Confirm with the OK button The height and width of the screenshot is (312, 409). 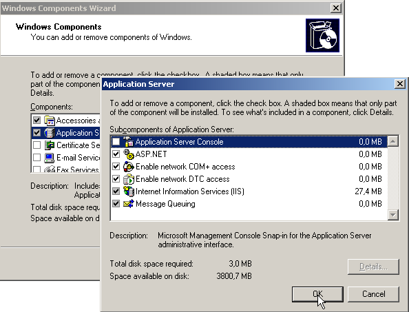317,294
